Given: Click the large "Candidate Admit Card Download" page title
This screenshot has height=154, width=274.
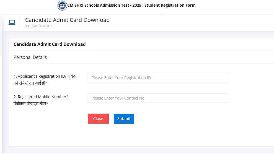Looking at the screenshot, I should [x=67, y=20].
